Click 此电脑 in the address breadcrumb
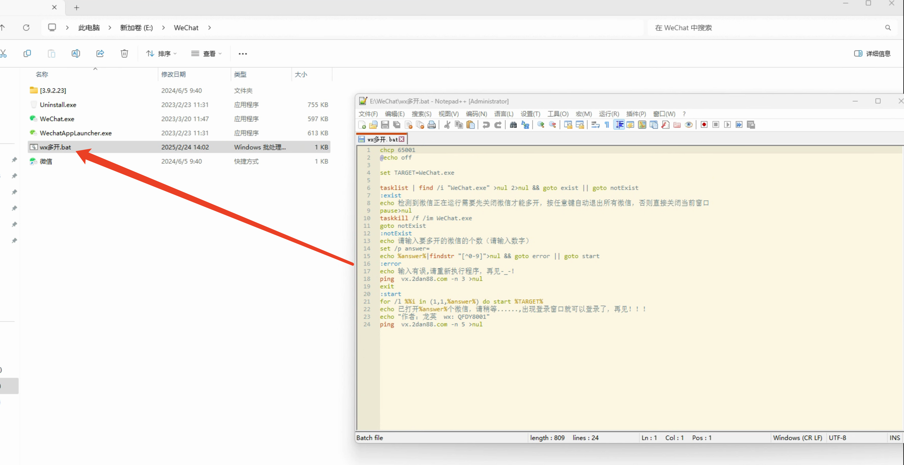The height and width of the screenshot is (465, 904). pyautogui.click(x=89, y=27)
